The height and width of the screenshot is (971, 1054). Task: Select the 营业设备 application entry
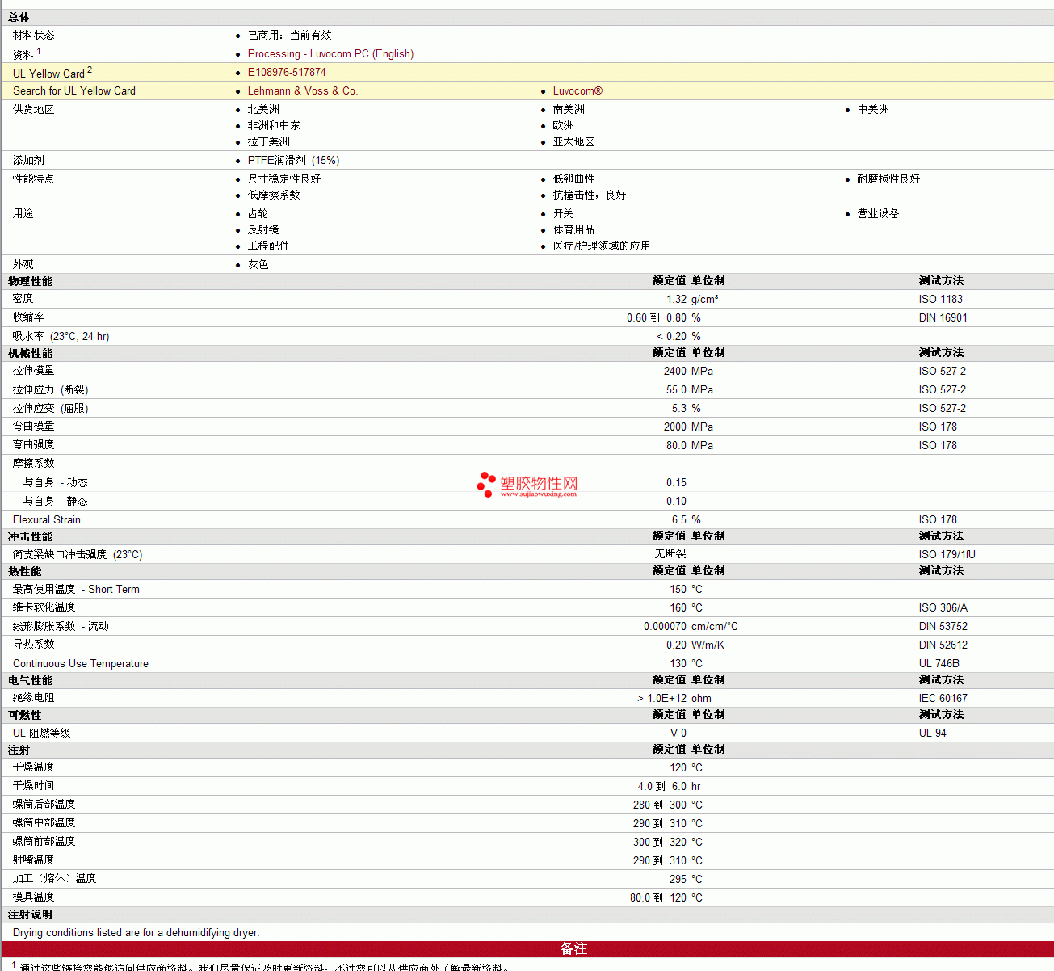879,213
